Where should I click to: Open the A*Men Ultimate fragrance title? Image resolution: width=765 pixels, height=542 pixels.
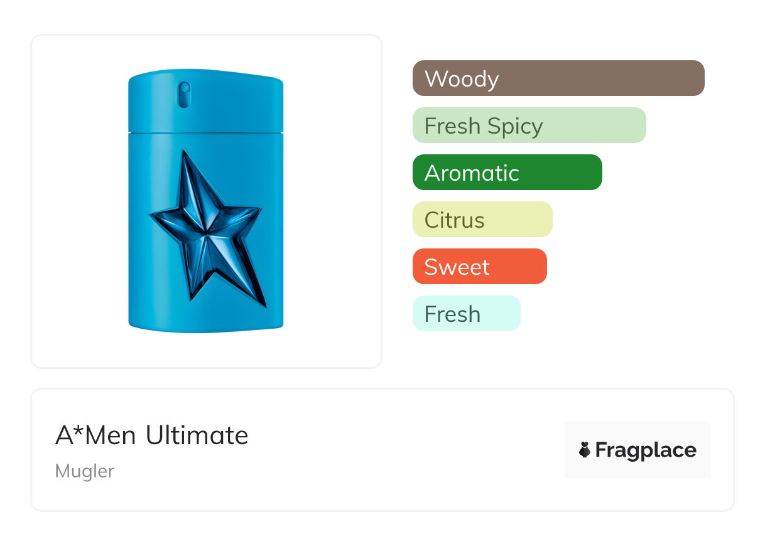pyautogui.click(x=152, y=435)
